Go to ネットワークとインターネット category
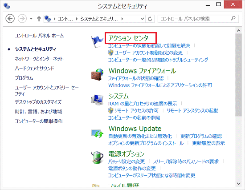 39,59
